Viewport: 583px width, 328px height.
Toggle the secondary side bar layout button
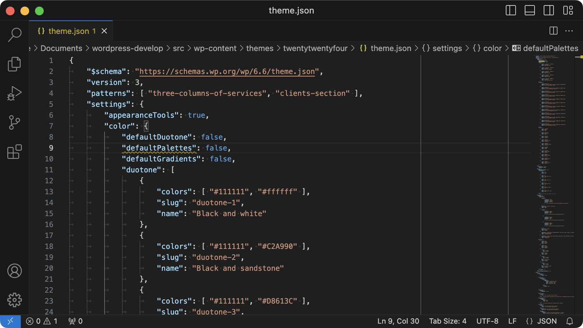coord(549,11)
